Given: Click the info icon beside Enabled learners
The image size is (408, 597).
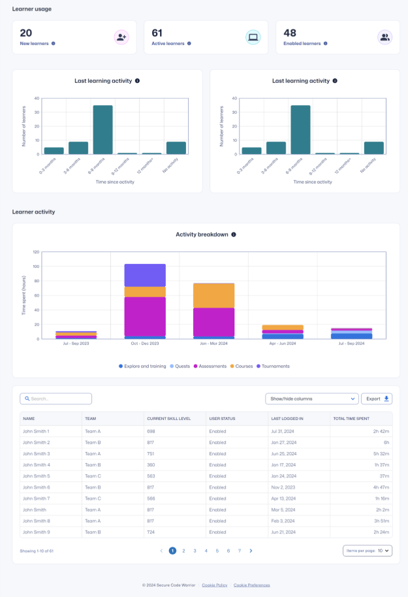Looking at the screenshot, I should [325, 44].
